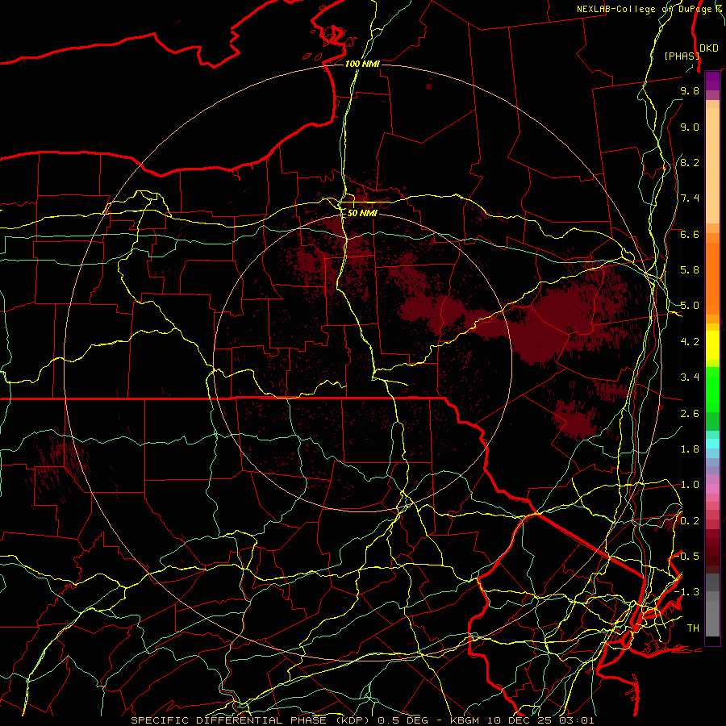Click the 1.8 scale value
This screenshot has height=726, width=726.
(690, 449)
